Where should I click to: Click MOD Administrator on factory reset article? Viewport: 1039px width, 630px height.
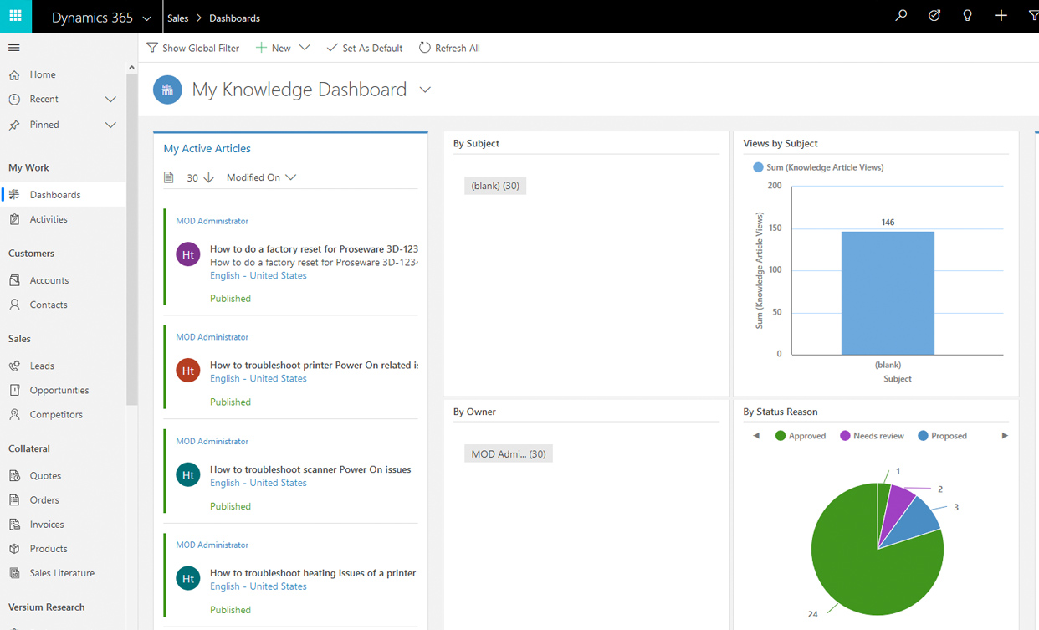click(212, 221)
